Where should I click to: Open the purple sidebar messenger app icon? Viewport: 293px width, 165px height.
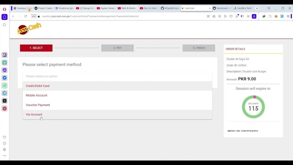[x=4, y=70]
